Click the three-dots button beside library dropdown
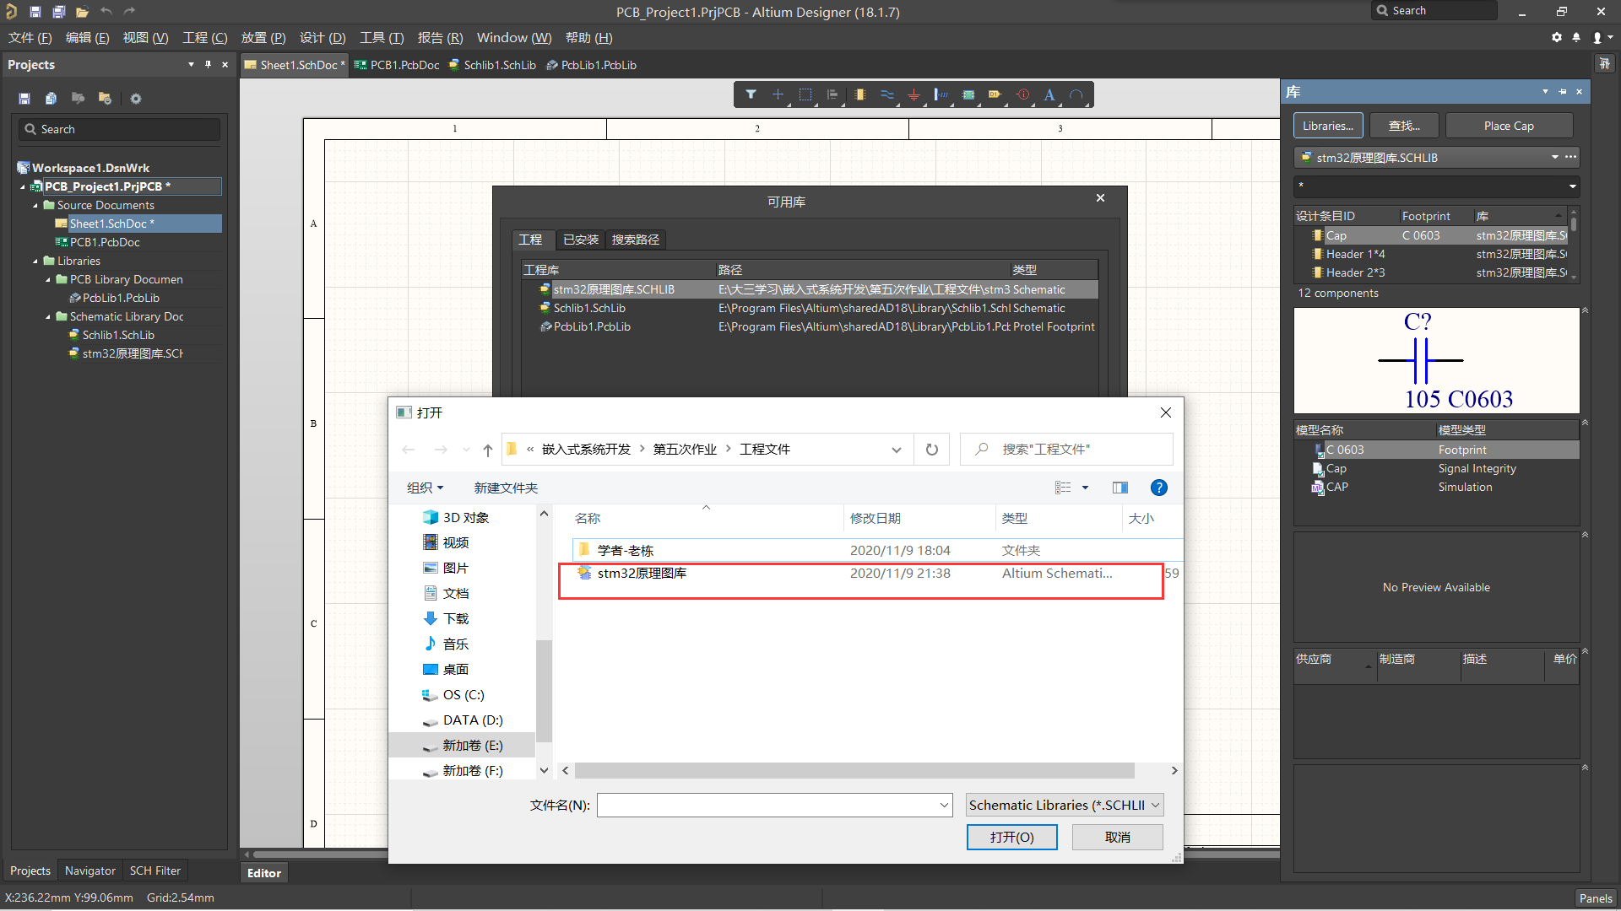The image size is (1621, 911). pyautogui.click(x=1570, y=157)
